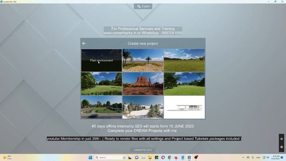Open the OneDrive cloud tray icon
Screen dimensions: 286x161
click(248, 157)
